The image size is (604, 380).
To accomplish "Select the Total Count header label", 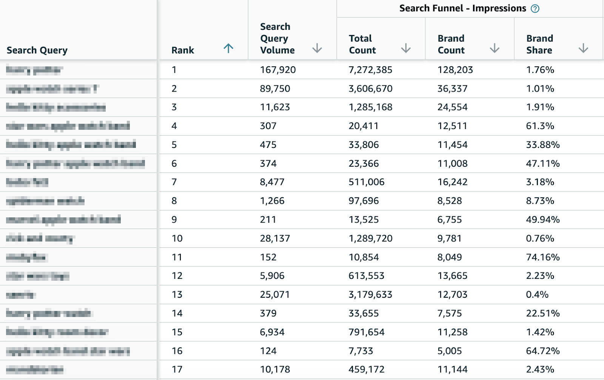I will tap(361, 44).
